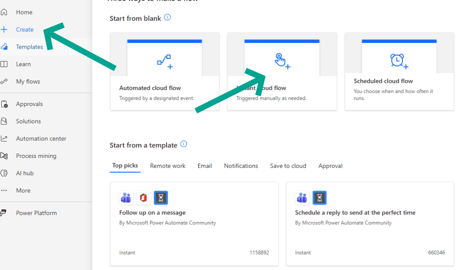Click the Automated cloud flow connector icon
The width and height of the screenshot is (461, 270).
click(165, 62)
